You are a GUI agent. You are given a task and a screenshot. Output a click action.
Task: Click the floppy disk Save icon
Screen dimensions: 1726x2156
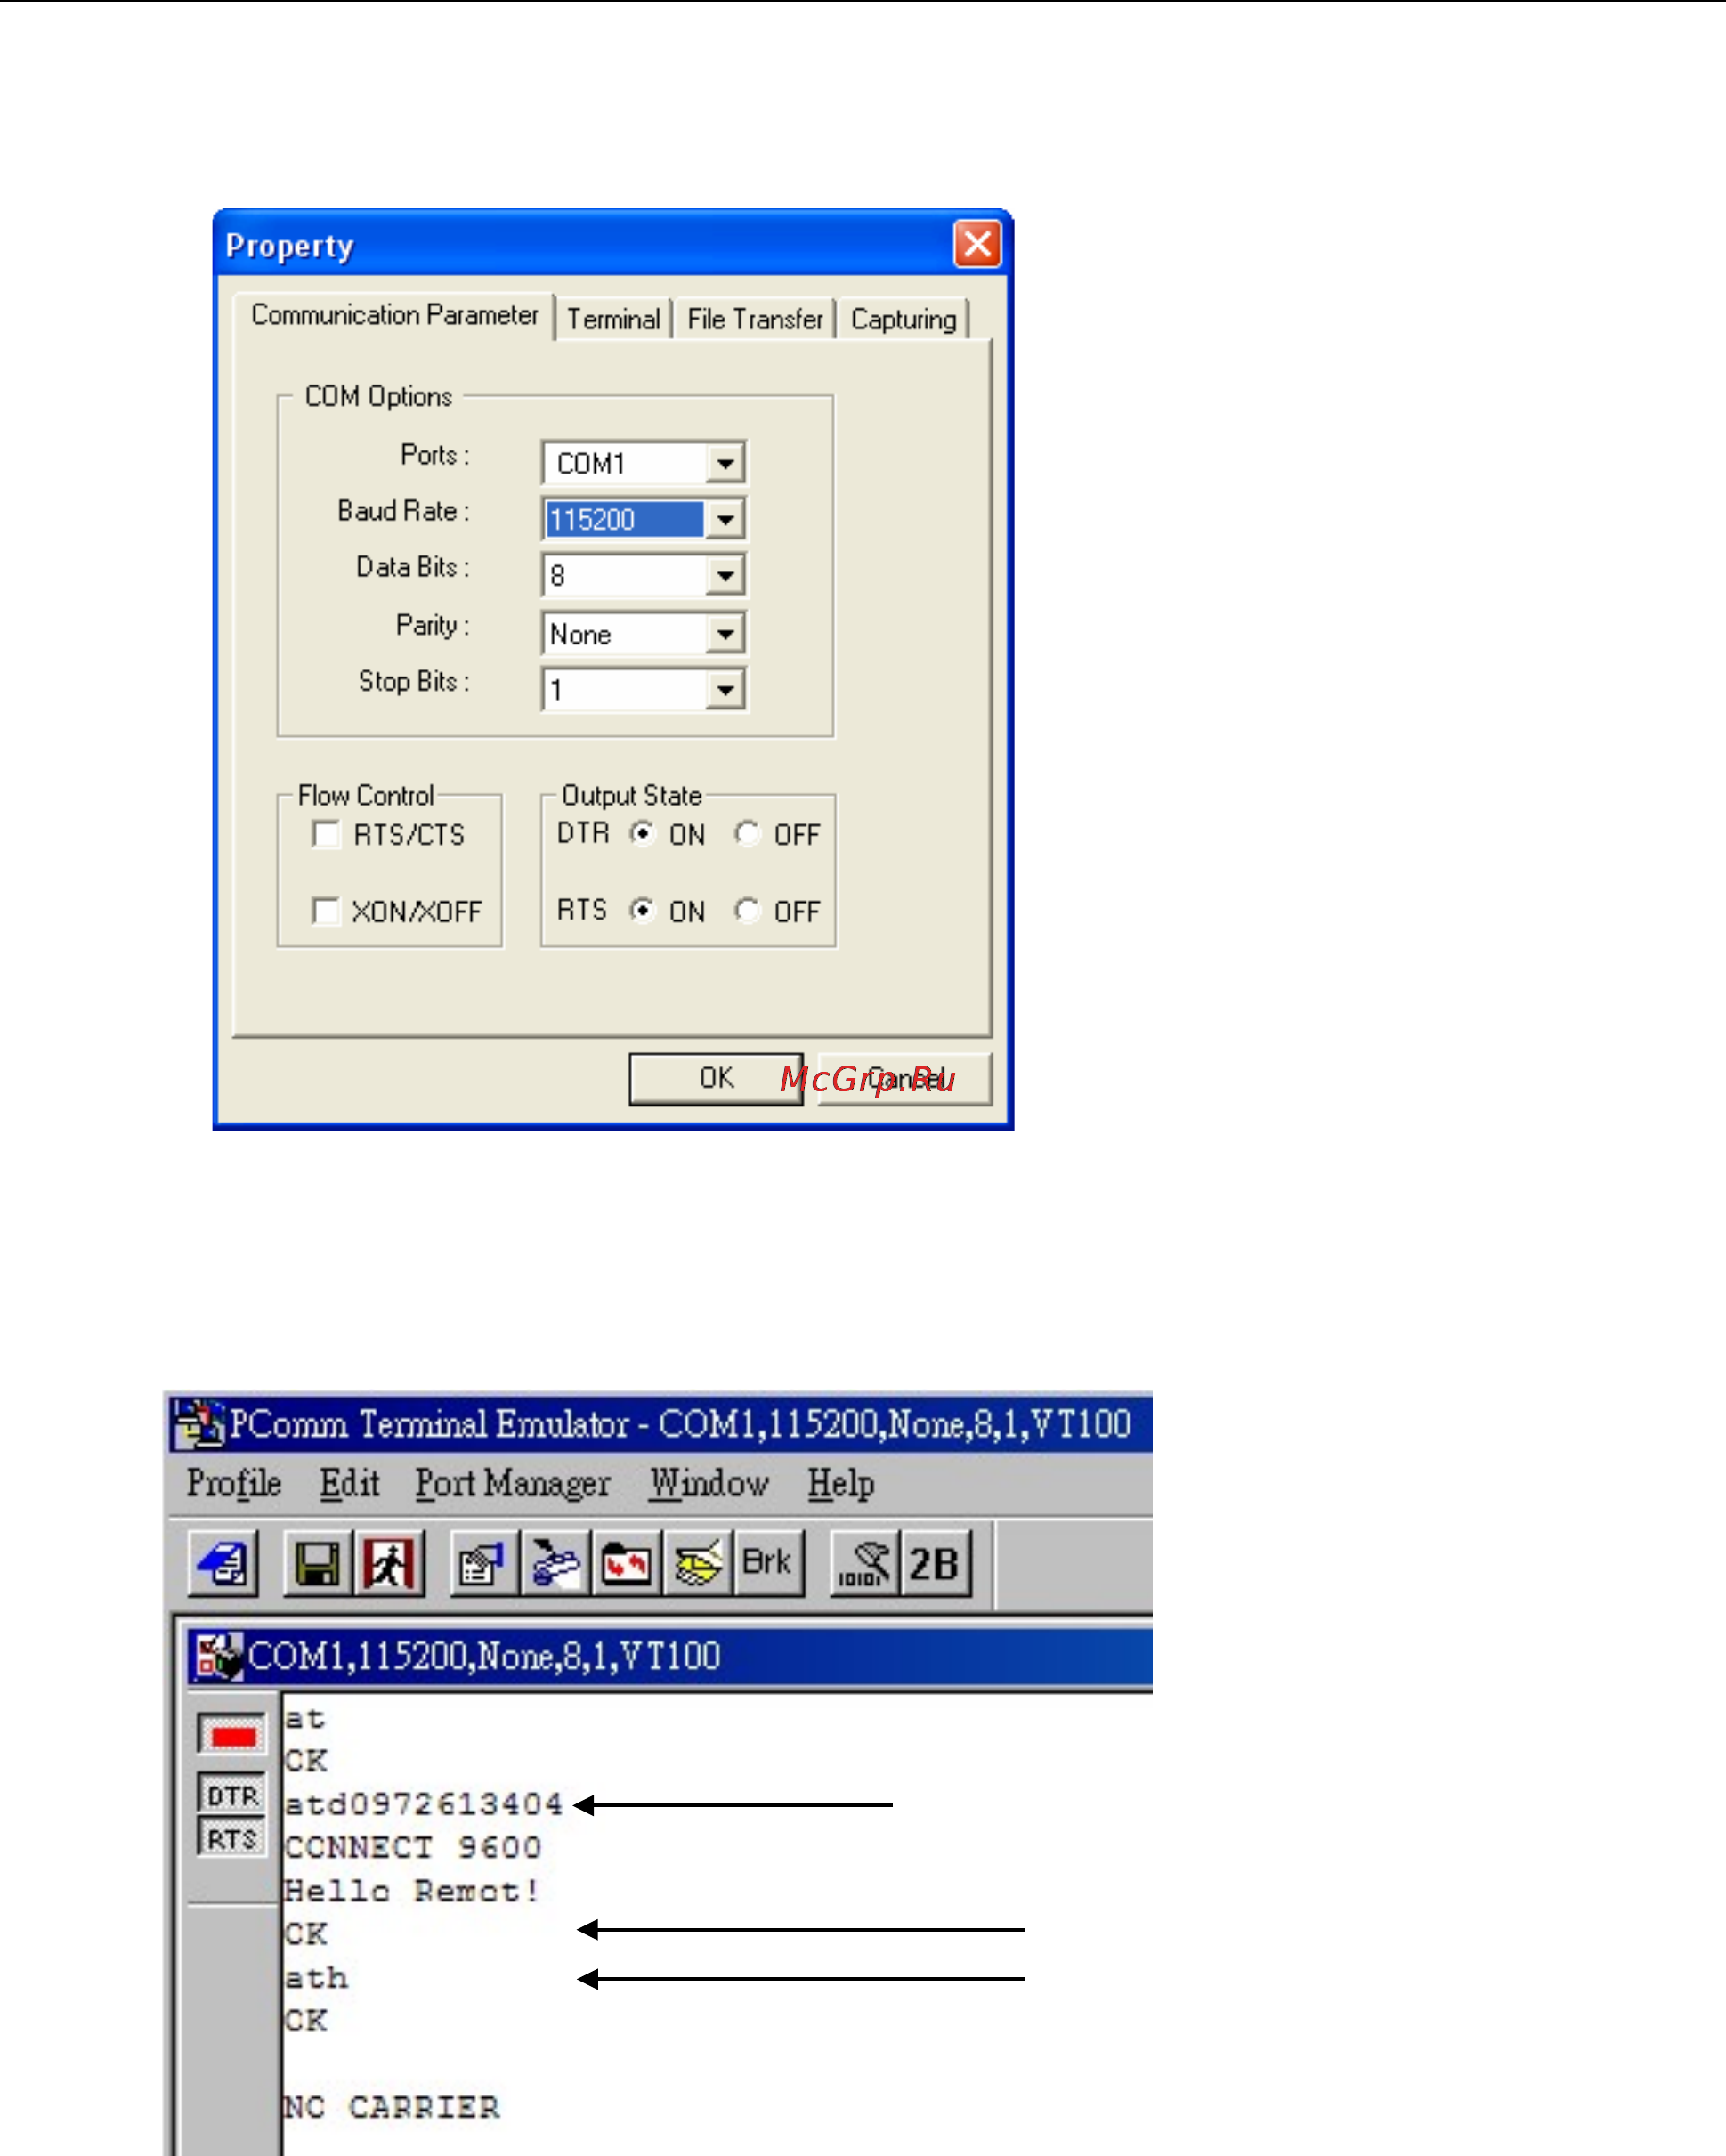click(x=318, y=1563)
